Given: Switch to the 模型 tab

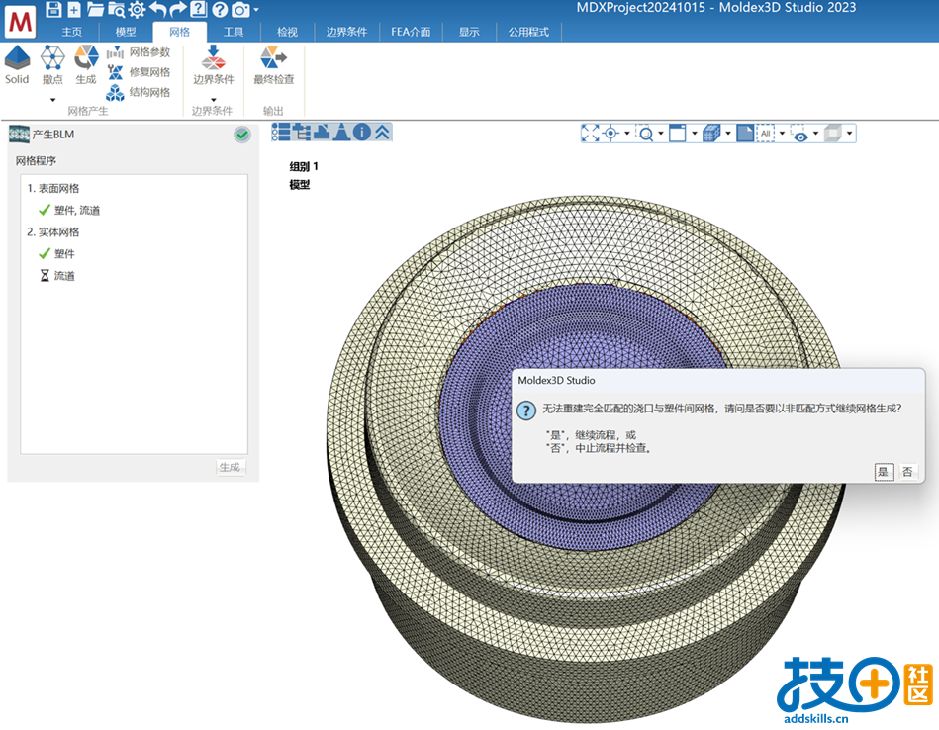Looking at the screenshot, I should 126,32.
